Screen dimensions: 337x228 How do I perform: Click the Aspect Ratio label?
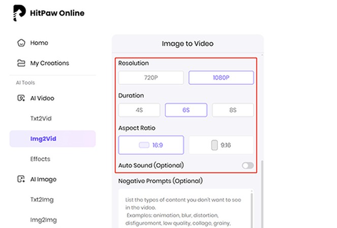(137, 128)
